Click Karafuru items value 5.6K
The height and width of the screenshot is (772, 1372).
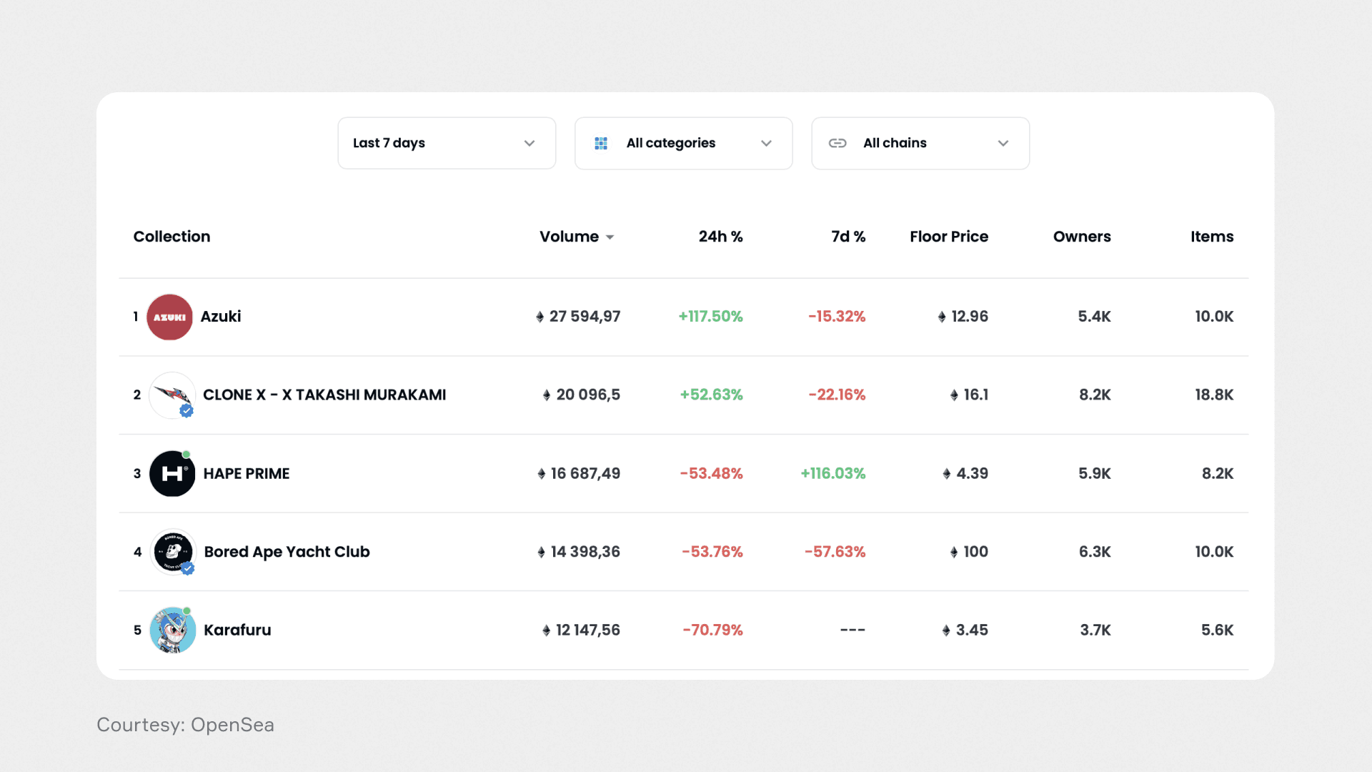(x=1217, y=630)
